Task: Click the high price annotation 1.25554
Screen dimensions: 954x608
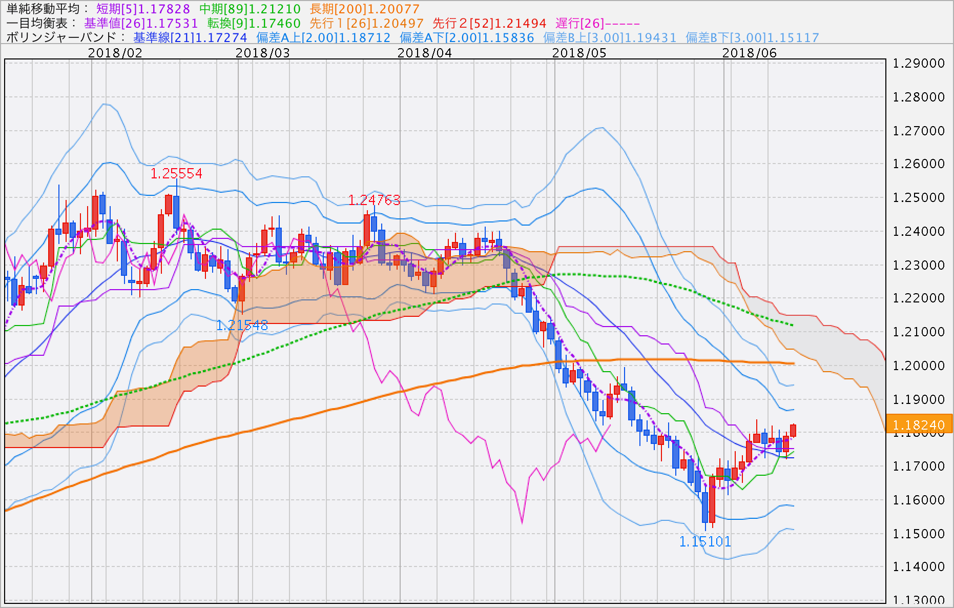Action: 176,174
